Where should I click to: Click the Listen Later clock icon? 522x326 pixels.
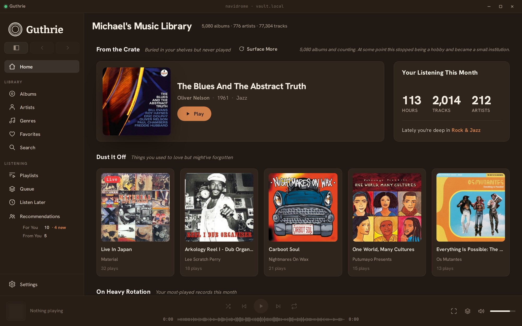[x=12, y=202]
